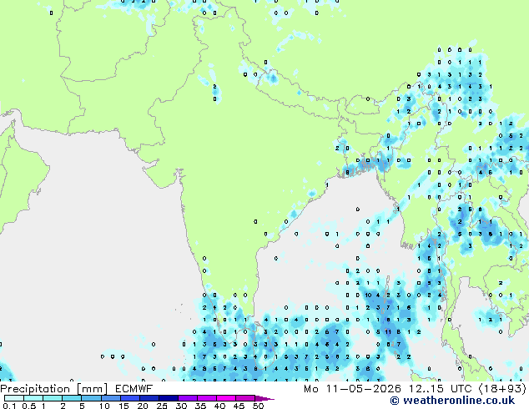Screen dimensions: 529x409
Task: Click the '0.1' legend label
Action: tap(9, 406)
